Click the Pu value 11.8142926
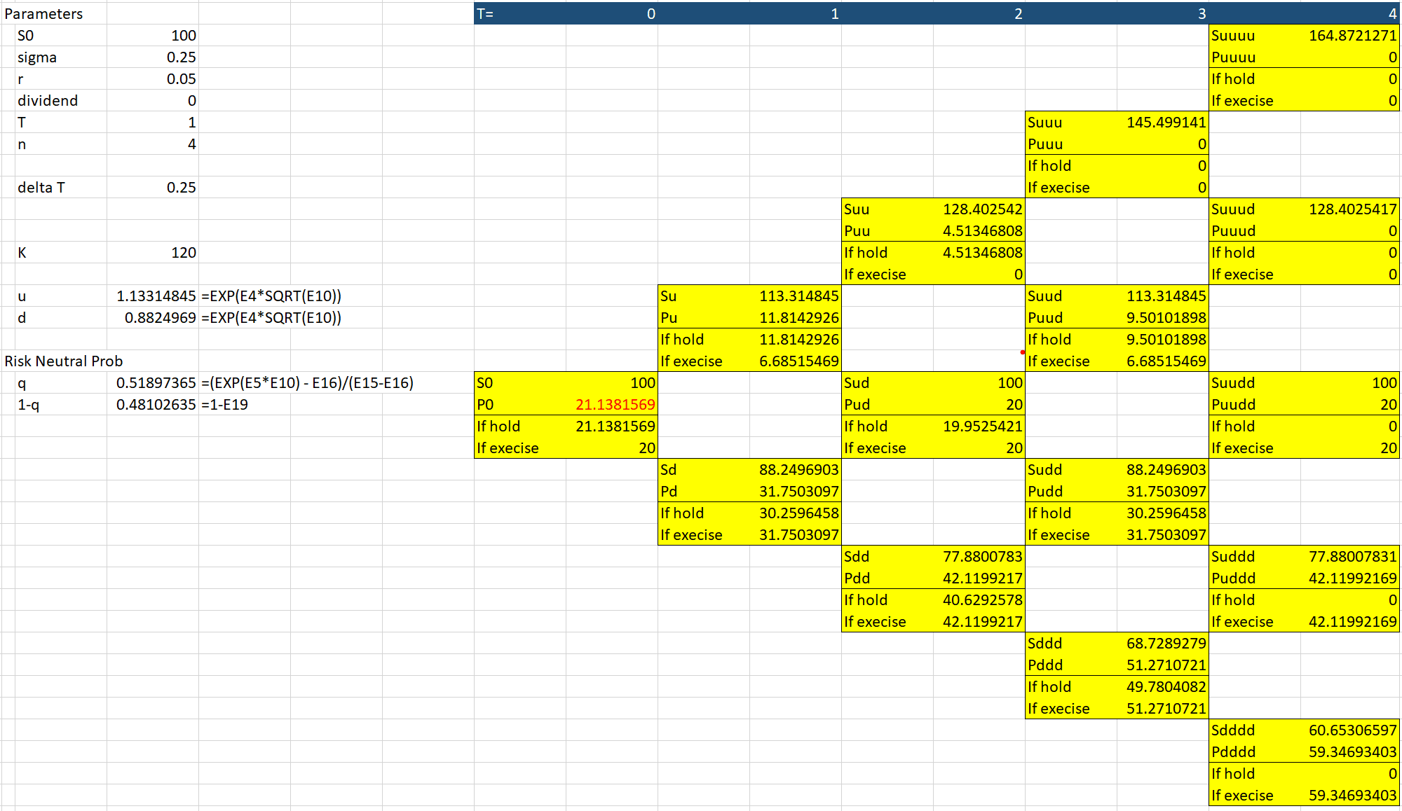 (x=796, y=318)
